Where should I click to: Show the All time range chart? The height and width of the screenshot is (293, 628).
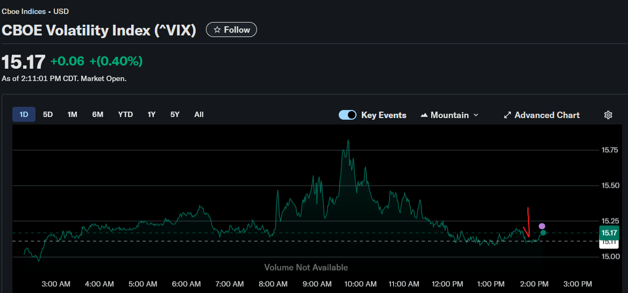[199, 114]
